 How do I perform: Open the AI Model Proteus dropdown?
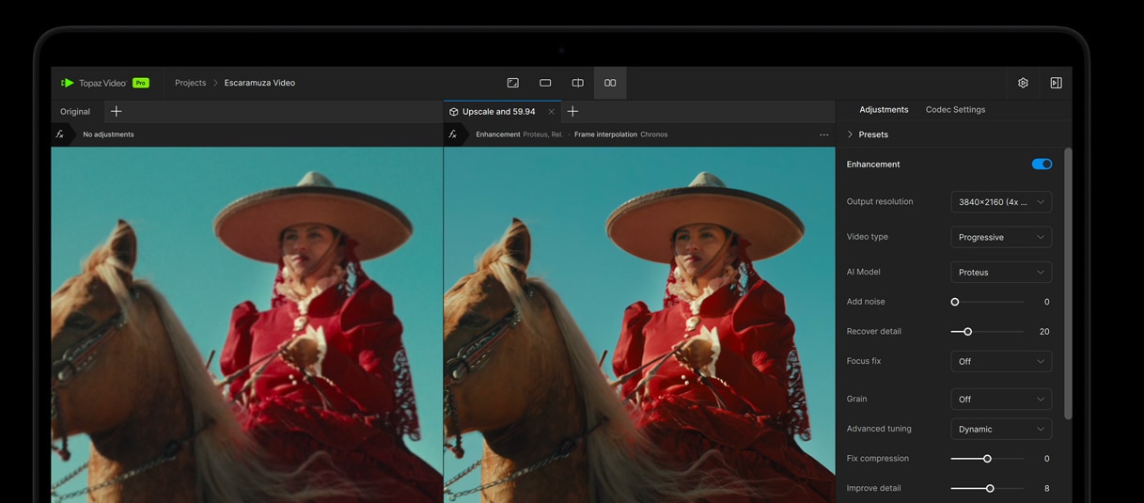[1000, 273]
